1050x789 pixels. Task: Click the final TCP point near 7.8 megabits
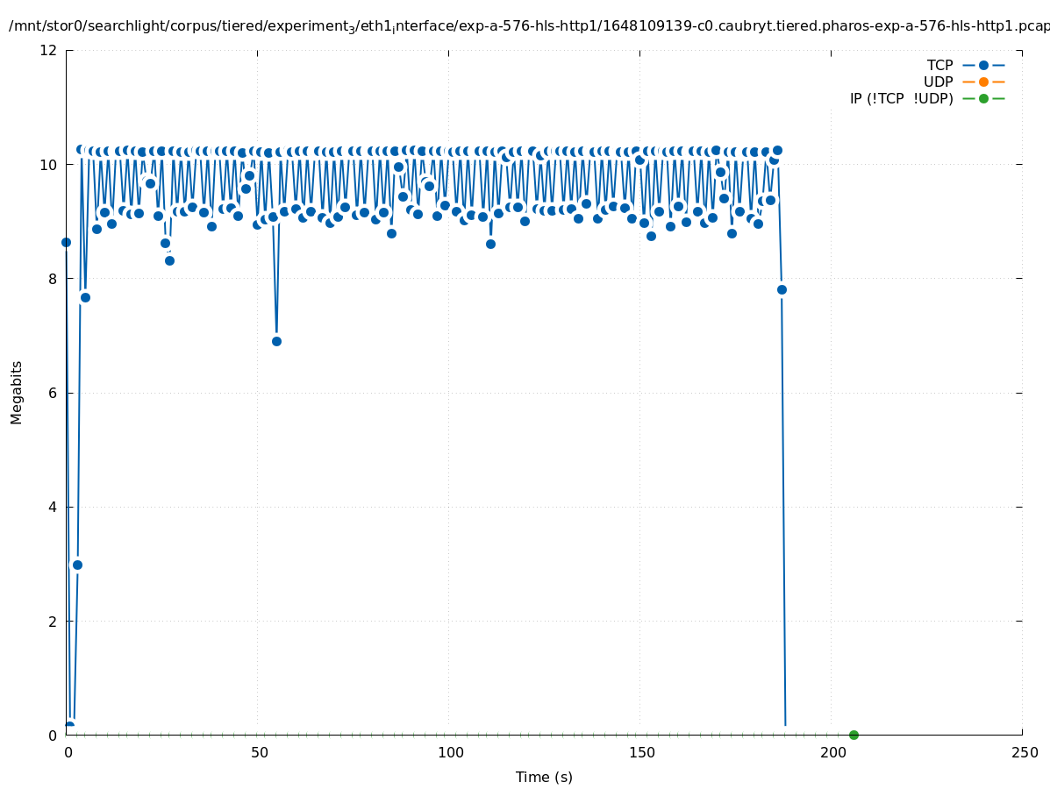782,289
